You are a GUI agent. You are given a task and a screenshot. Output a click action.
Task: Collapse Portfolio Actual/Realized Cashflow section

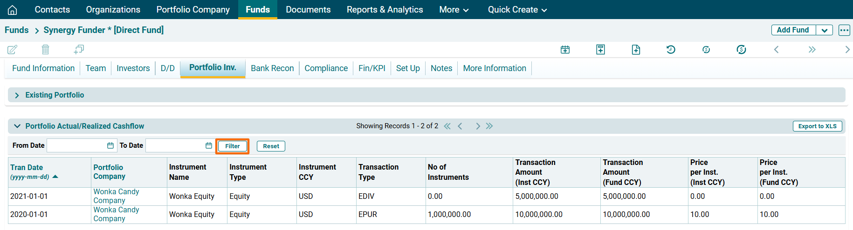(17, 126)
